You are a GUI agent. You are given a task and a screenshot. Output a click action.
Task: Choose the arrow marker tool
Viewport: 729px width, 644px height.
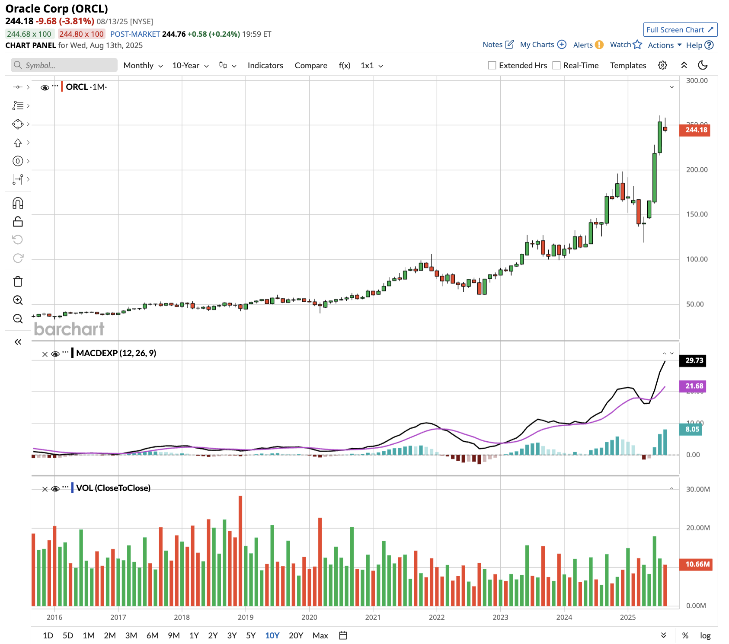point(18,143)
